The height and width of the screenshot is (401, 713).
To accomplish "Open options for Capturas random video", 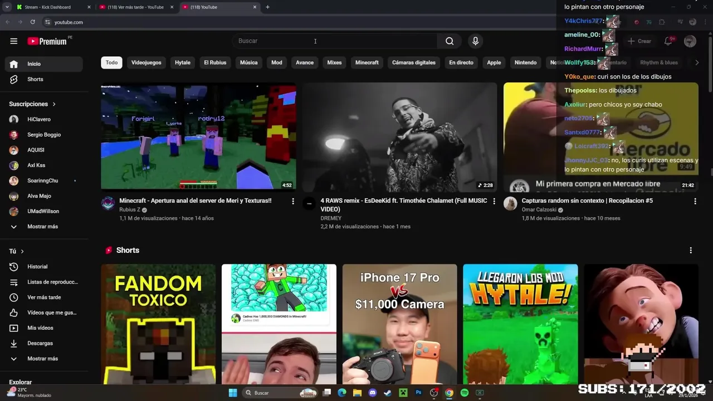I will [695, 201].
